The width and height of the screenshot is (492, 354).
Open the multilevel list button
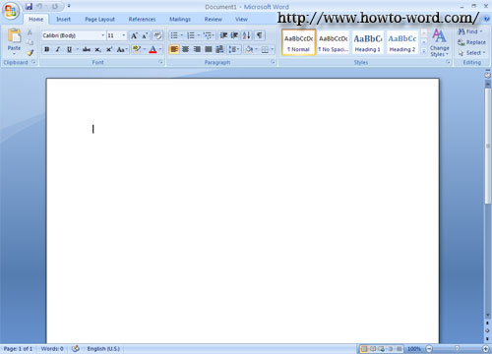coord(208,35)
